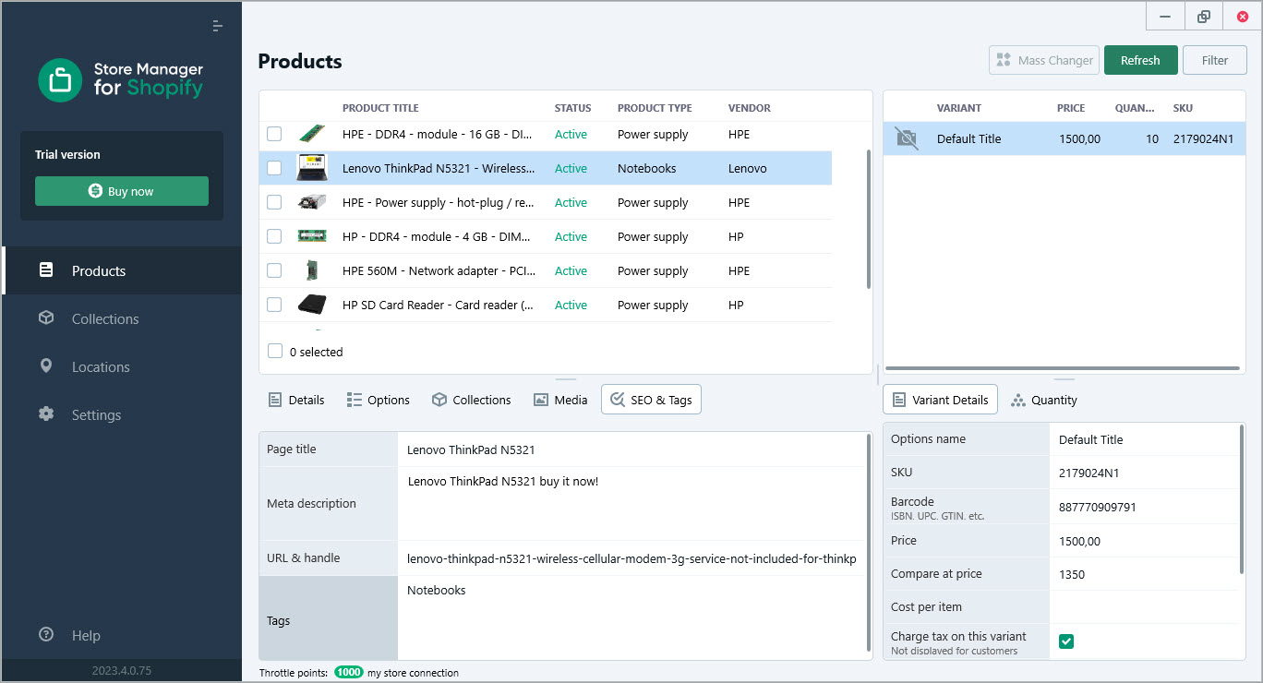Viewport: 1263px width, 683px height.
Task: Uncheck 'Charge tax on this variant'
Action: click(x=1066, y=641)
